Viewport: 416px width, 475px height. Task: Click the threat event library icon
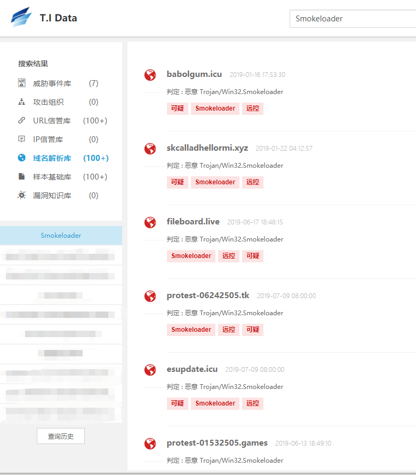(x=22, y=83)
